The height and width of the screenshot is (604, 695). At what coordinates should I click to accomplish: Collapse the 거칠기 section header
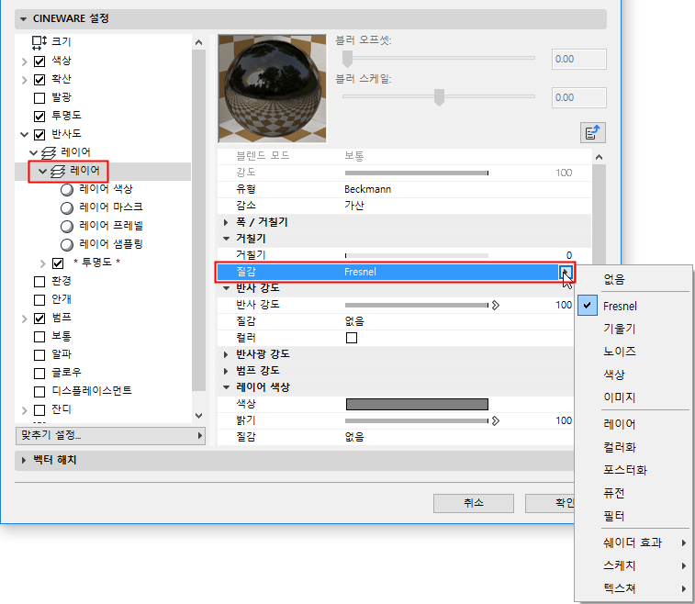(226, 239)
